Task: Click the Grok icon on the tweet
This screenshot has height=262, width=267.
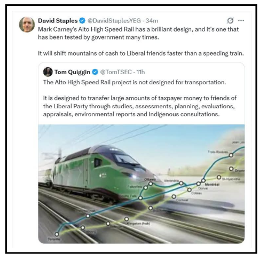Action: [230, 21]
